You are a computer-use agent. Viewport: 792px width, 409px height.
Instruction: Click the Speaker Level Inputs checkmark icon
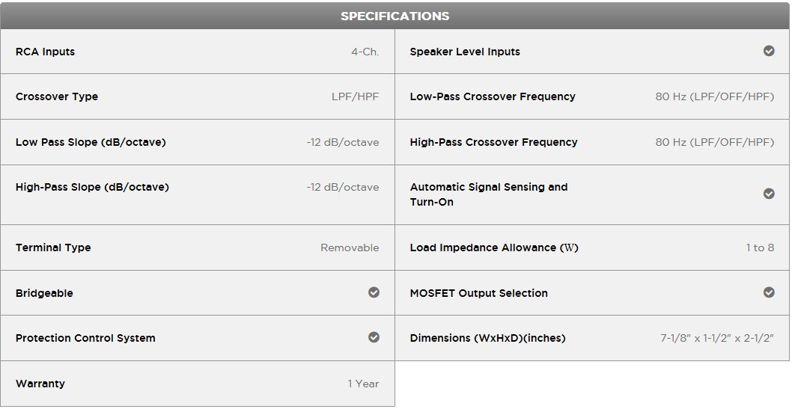click(769, 52)
